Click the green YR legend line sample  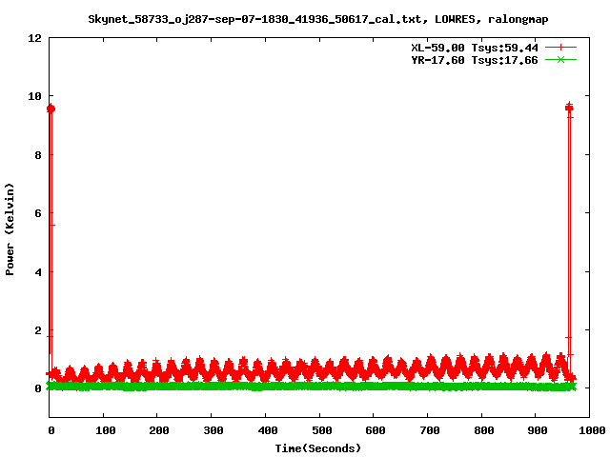[560, 60]
